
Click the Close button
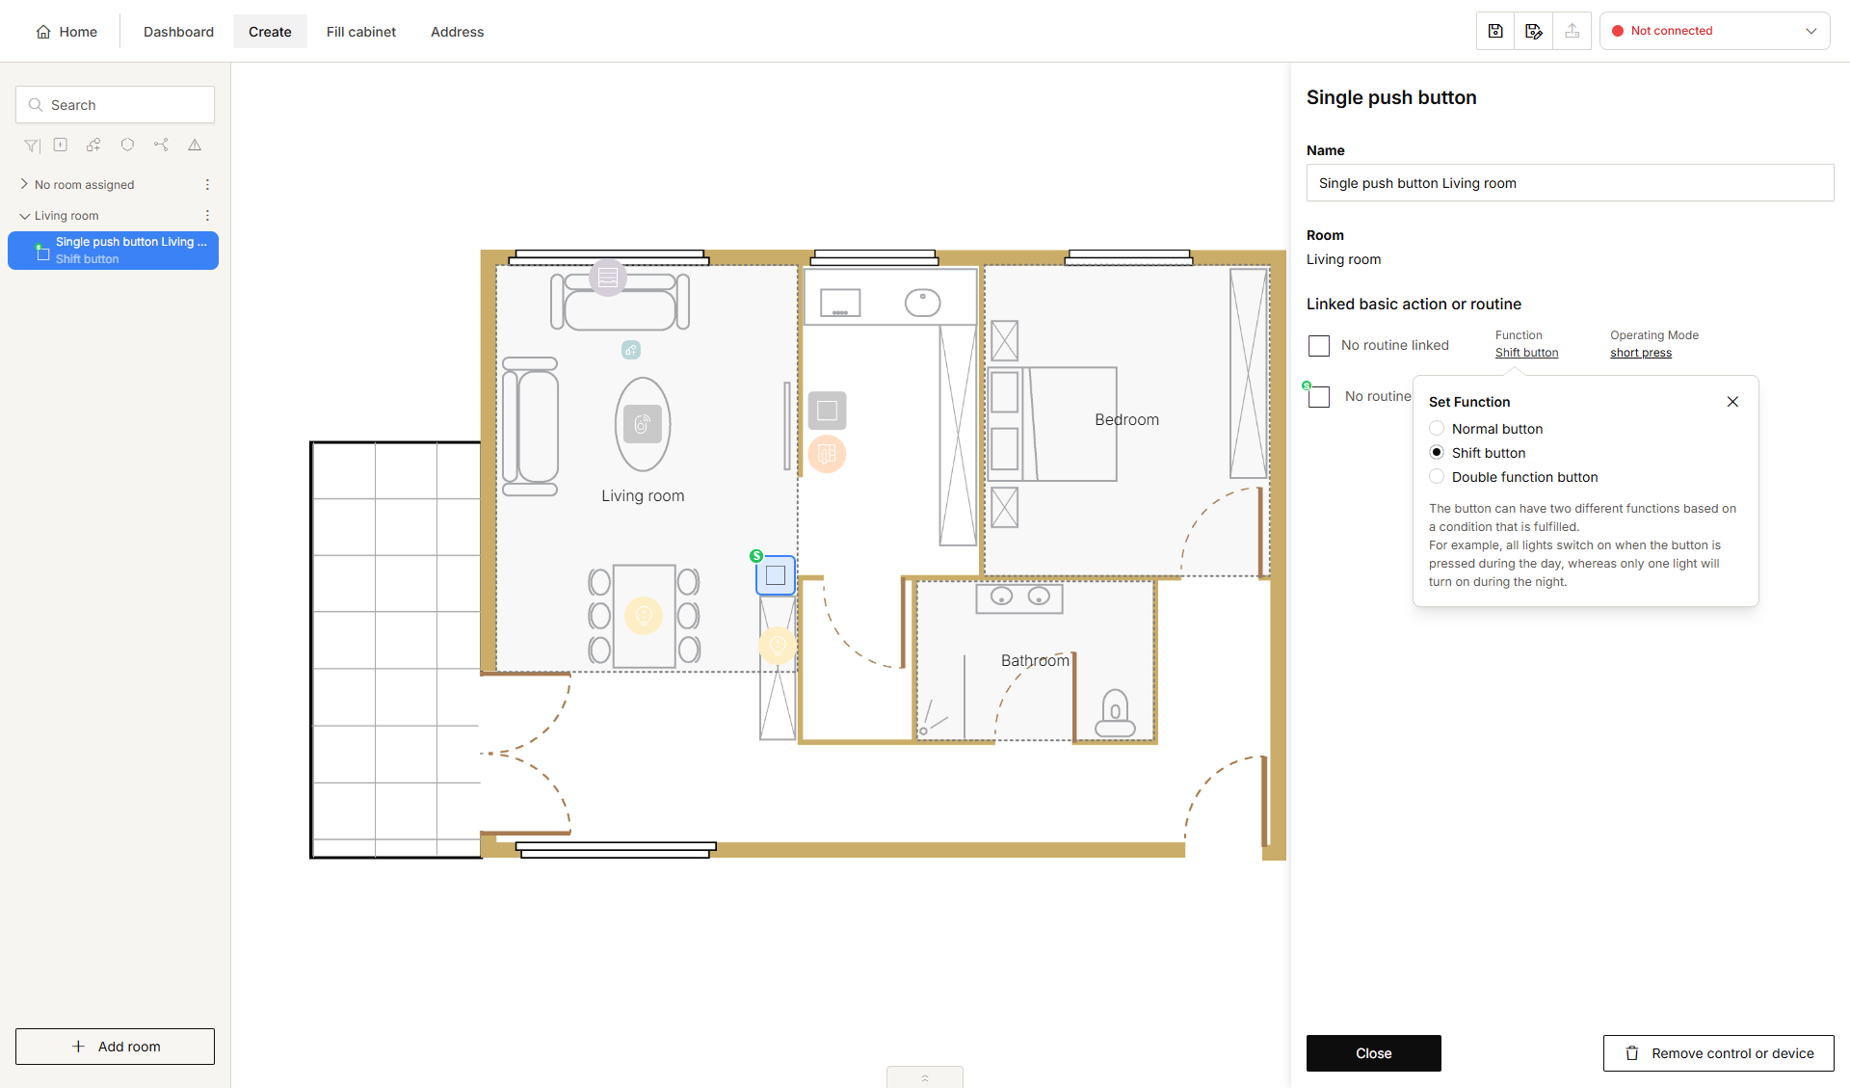pyautogui.click(x=1373, y=1053)
